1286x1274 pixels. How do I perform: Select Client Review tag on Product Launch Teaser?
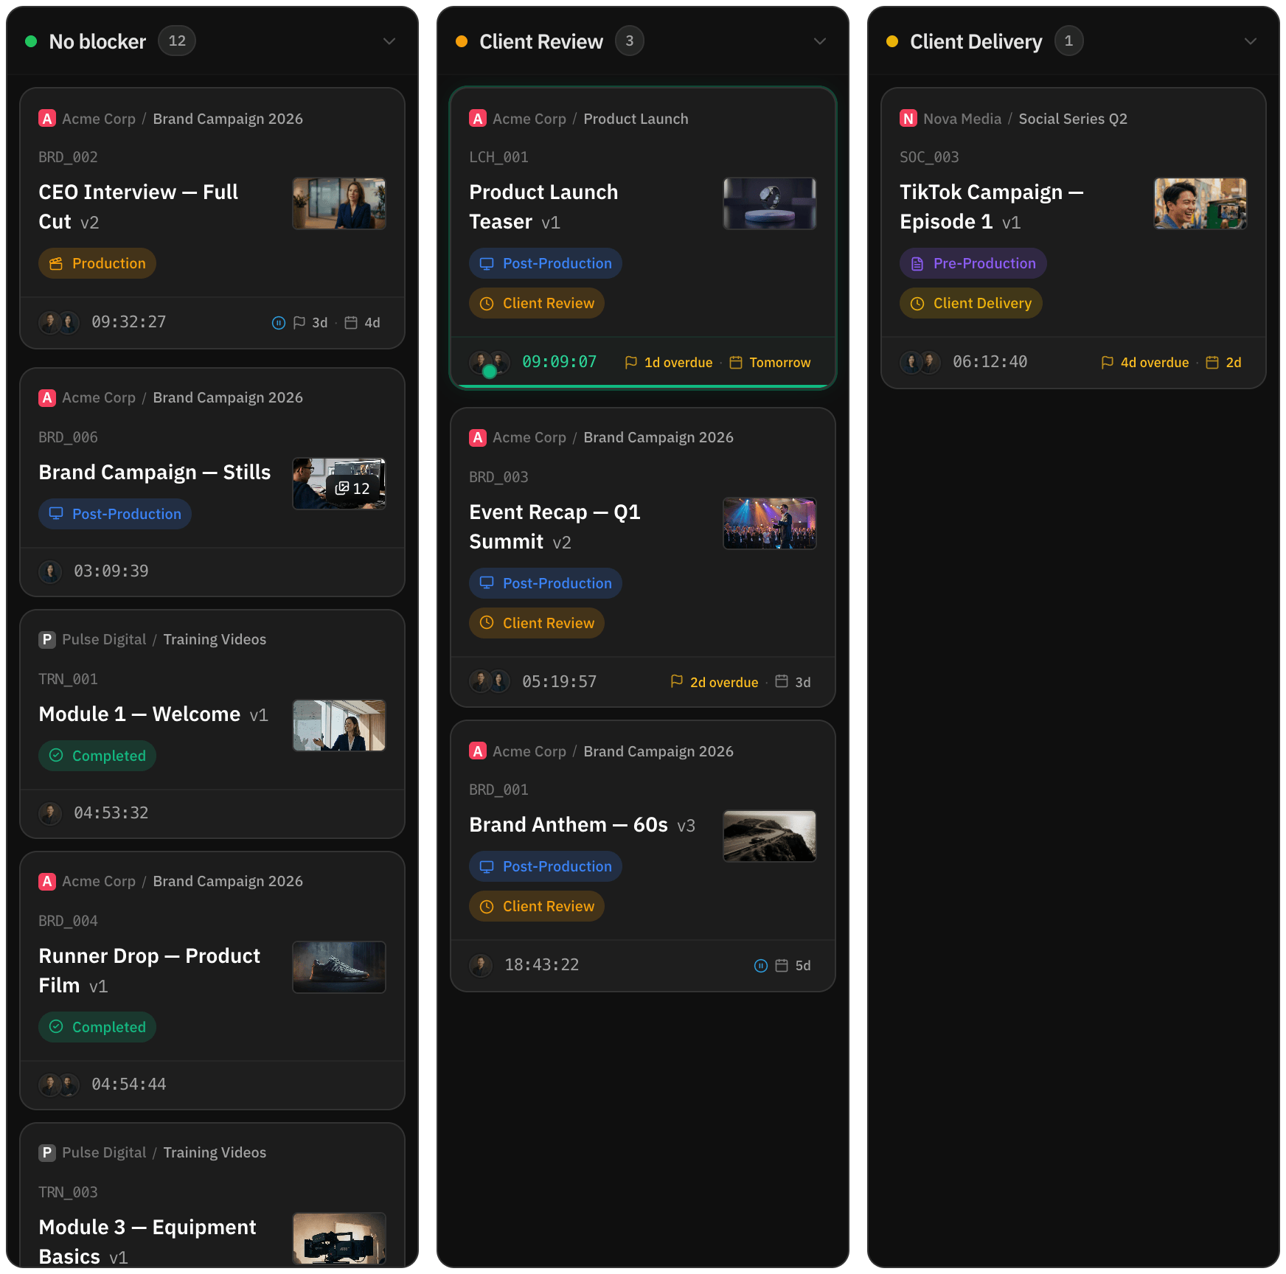[537, 303]
